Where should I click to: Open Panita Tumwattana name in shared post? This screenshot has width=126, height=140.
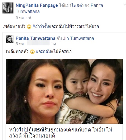coord(35,38)
